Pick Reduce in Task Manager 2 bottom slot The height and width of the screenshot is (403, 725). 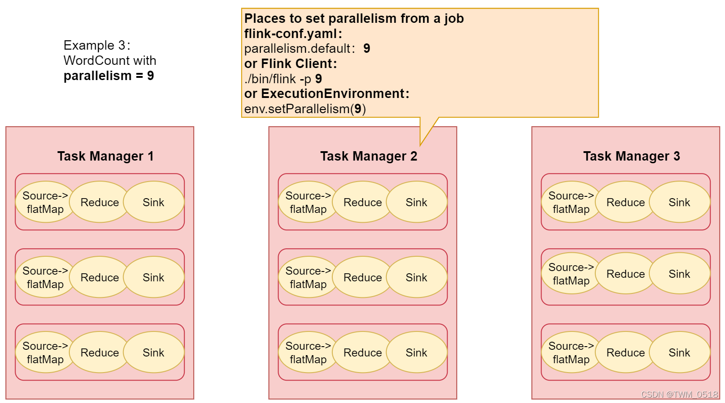363,352
